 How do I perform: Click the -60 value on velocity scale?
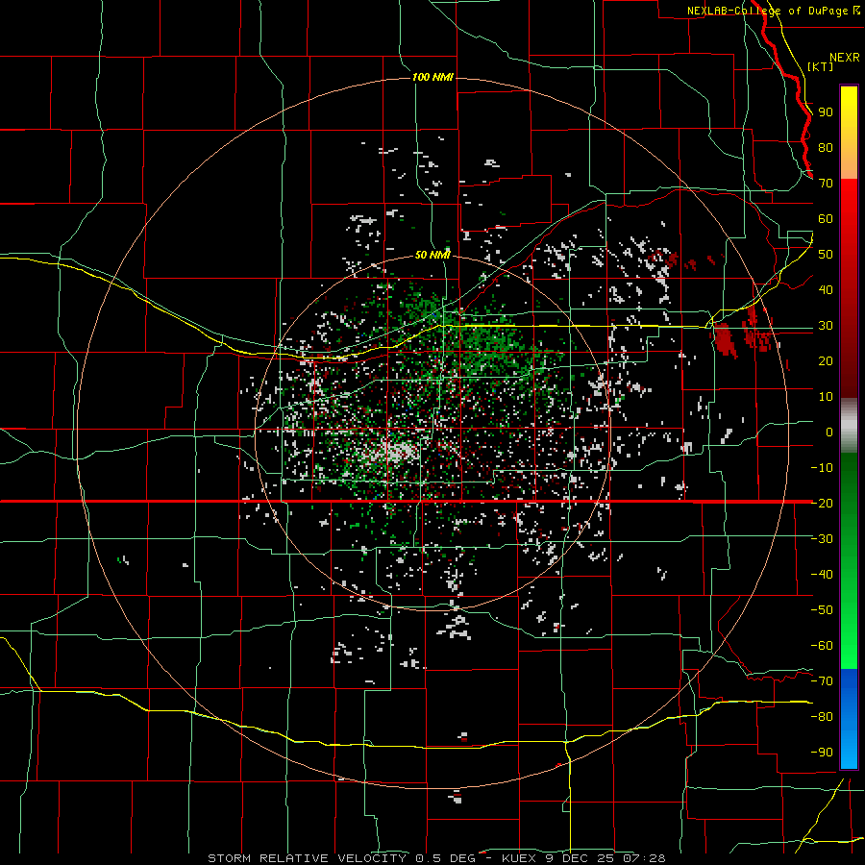pyautogui.click(x=822, y=646)
